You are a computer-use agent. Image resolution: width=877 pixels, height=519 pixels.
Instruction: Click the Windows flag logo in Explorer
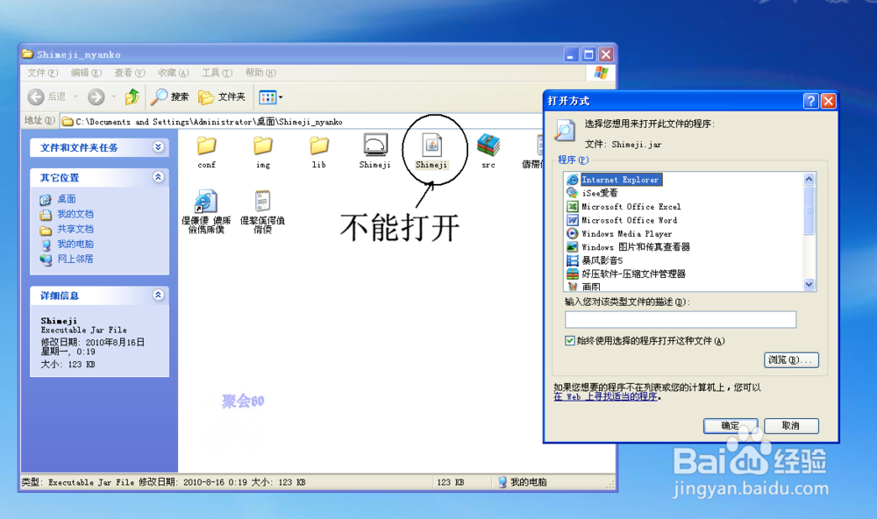tap(602, 73)
